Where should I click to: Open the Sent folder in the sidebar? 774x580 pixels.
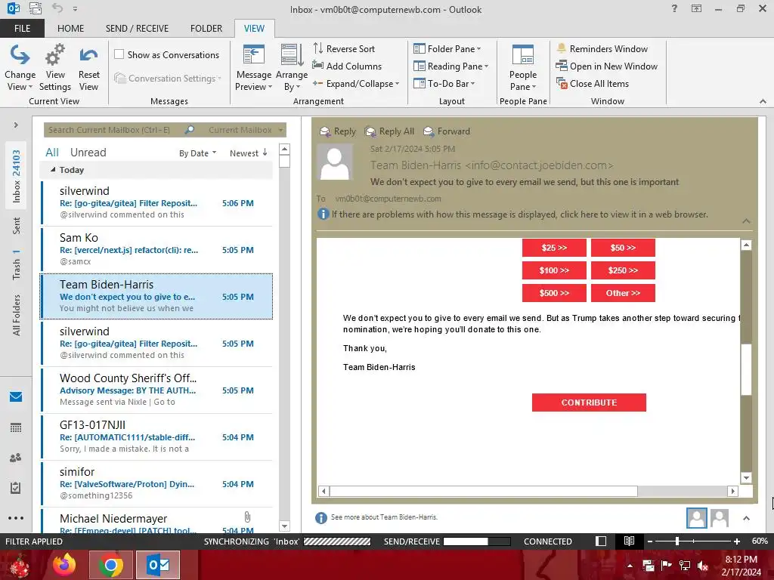click(17, 225)
